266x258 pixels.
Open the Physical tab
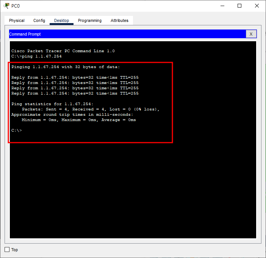pyautogui.click(x=17, y=20)
